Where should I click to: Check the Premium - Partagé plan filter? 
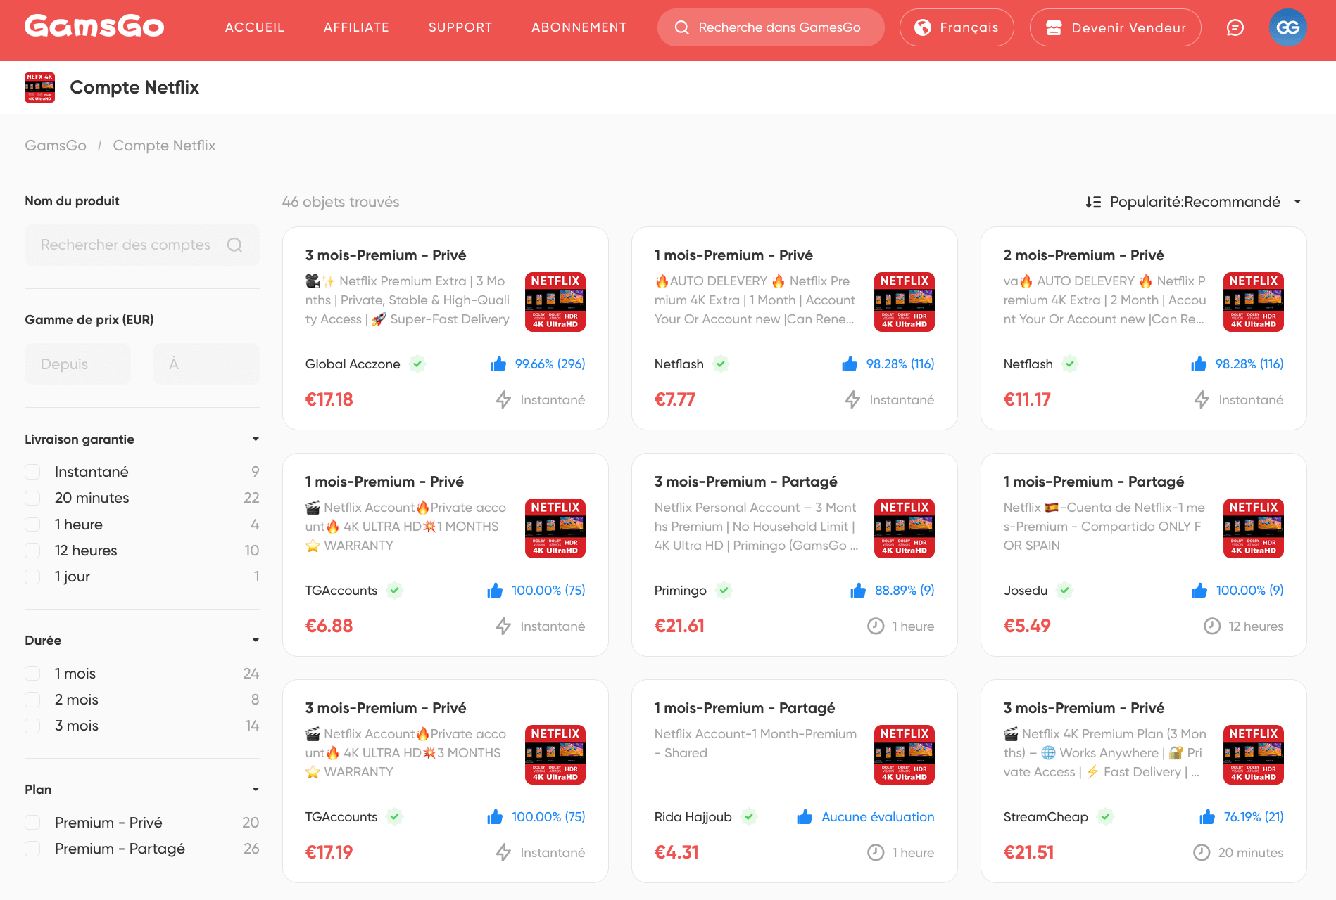pos(32,849)
